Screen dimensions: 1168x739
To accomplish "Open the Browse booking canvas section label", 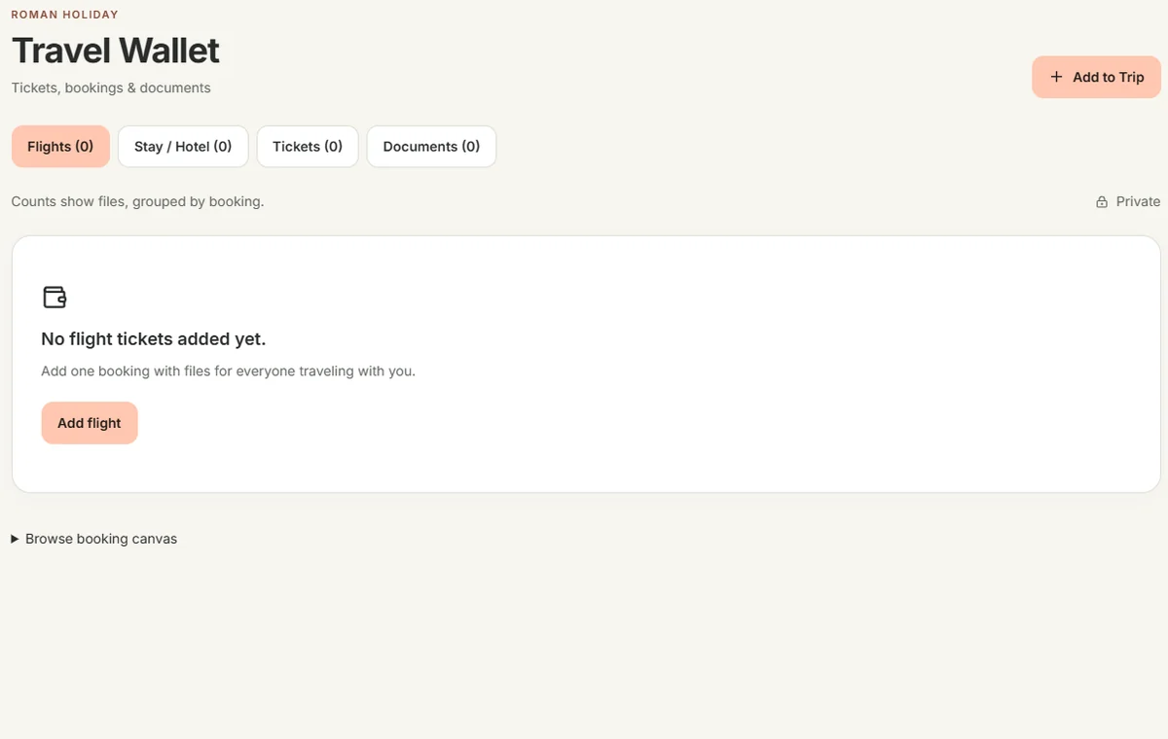I will [x=101, y=539].
